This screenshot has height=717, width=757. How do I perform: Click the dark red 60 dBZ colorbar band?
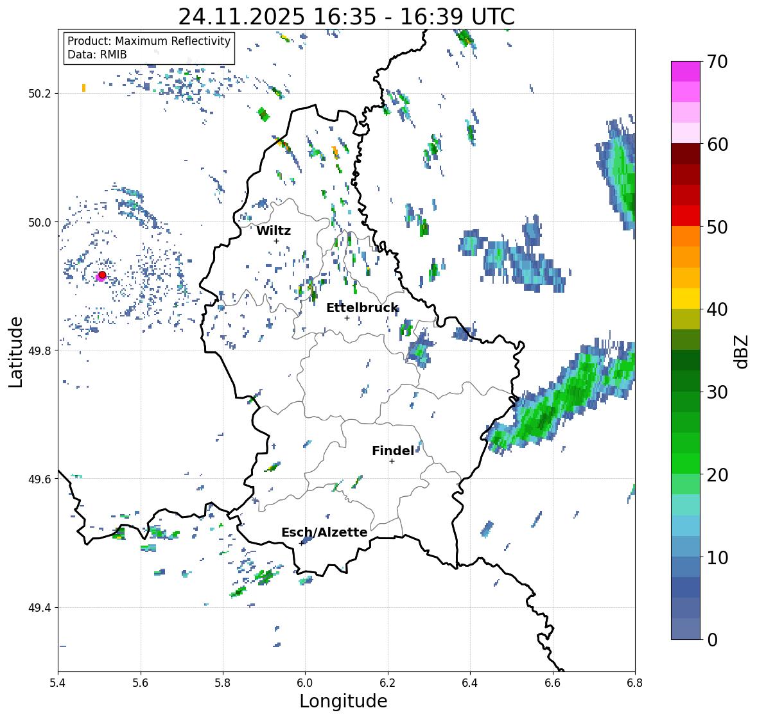click(686, 154)
